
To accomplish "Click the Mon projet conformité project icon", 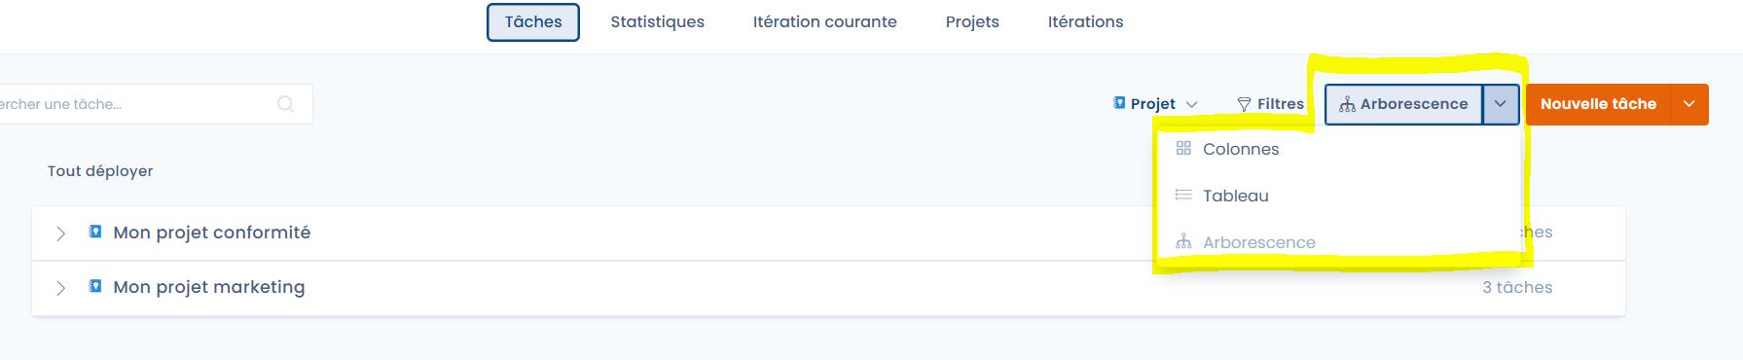I will pyautogui.click(x=95, y=232).
